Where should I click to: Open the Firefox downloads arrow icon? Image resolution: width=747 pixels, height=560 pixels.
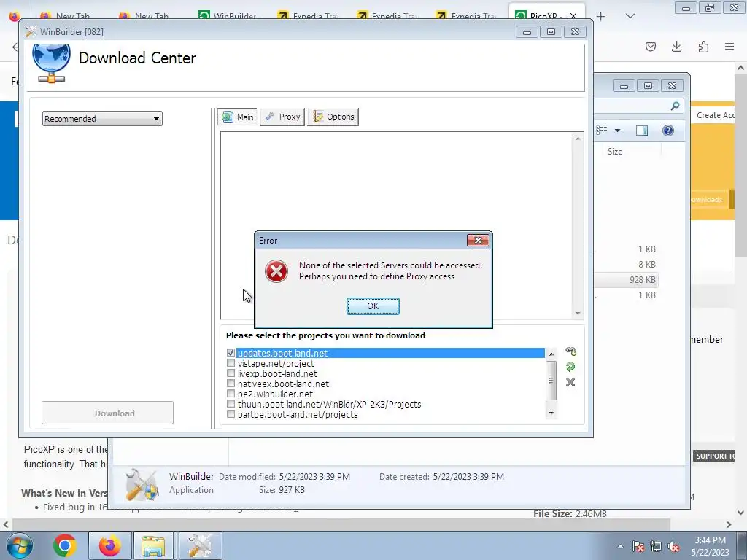click(676, 47)
